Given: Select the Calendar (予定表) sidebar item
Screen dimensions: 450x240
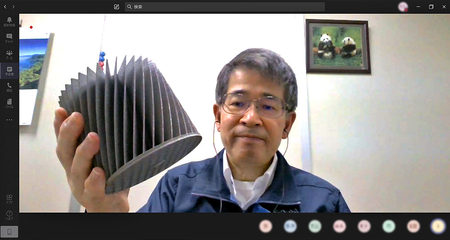Looking at the screenshot, I should [x=9, y=71].
